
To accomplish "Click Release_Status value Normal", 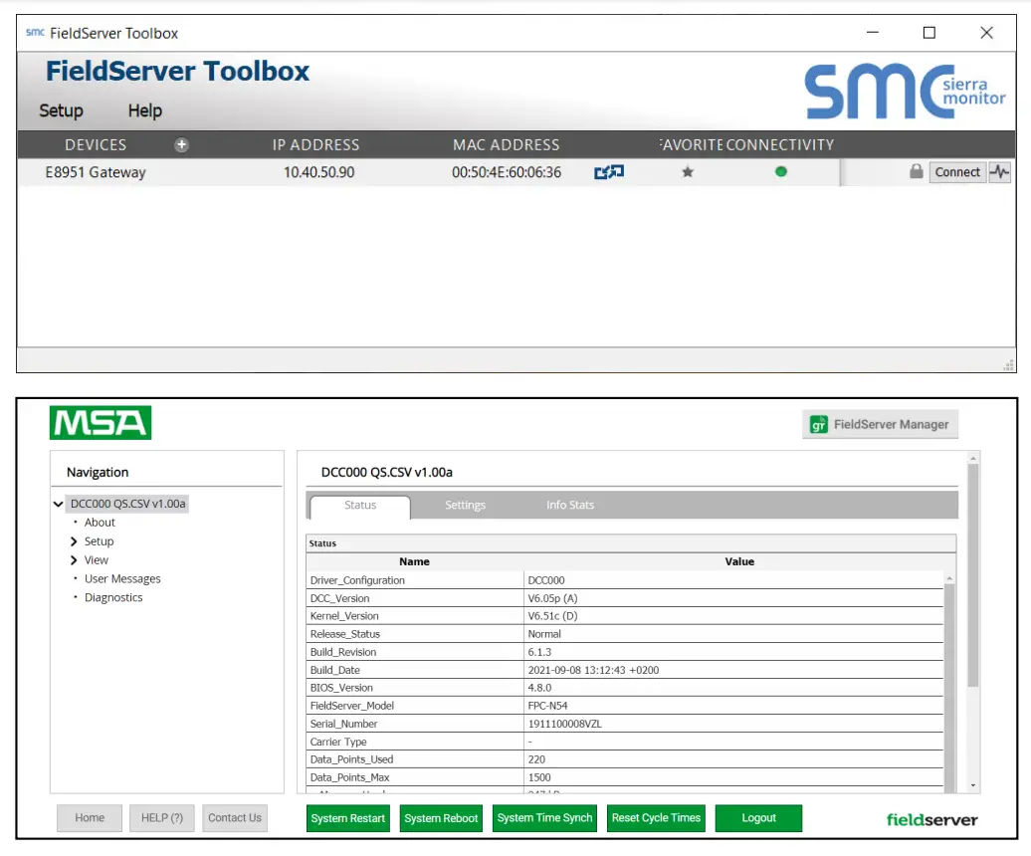I will pos(544,634).
